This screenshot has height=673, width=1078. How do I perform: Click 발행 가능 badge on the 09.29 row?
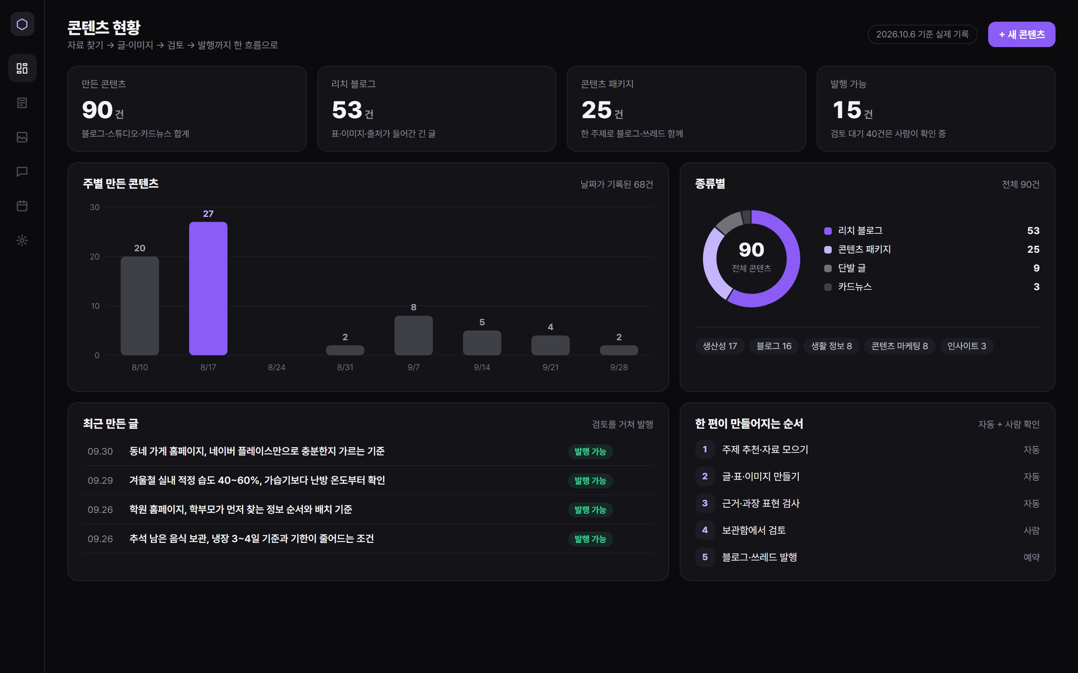click(x=590, y=481)
